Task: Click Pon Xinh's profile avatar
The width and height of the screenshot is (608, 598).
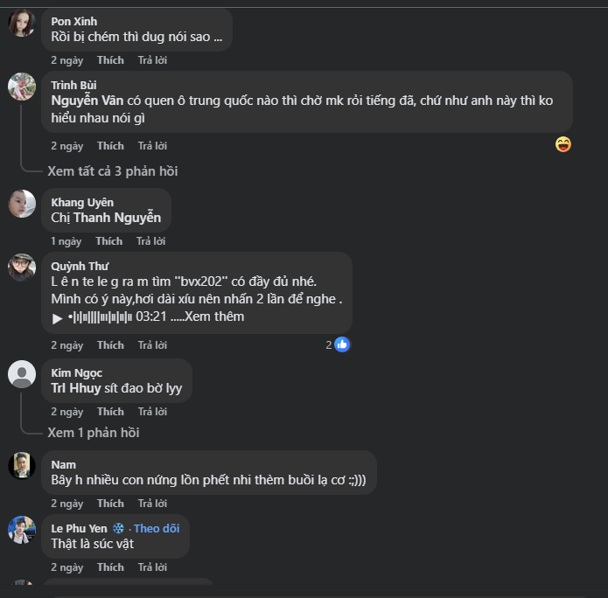Action: point(21,23)
